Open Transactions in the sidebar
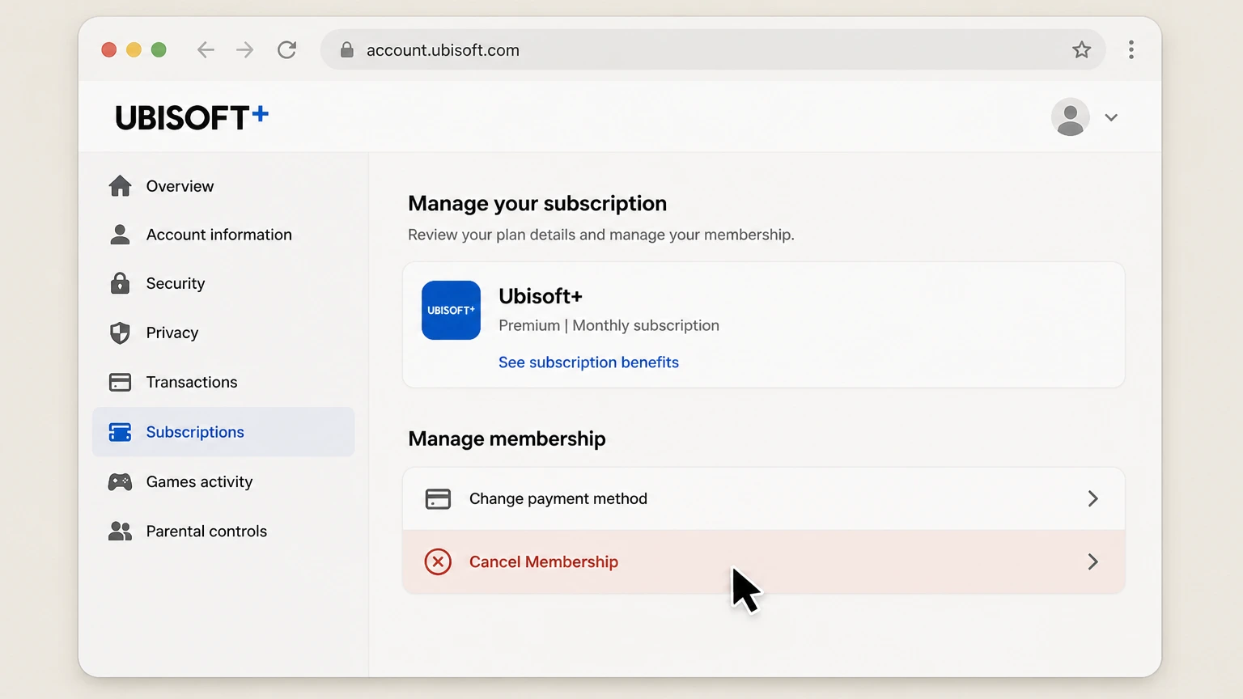Screen dimensions: 1243x699 click(223, 382)
